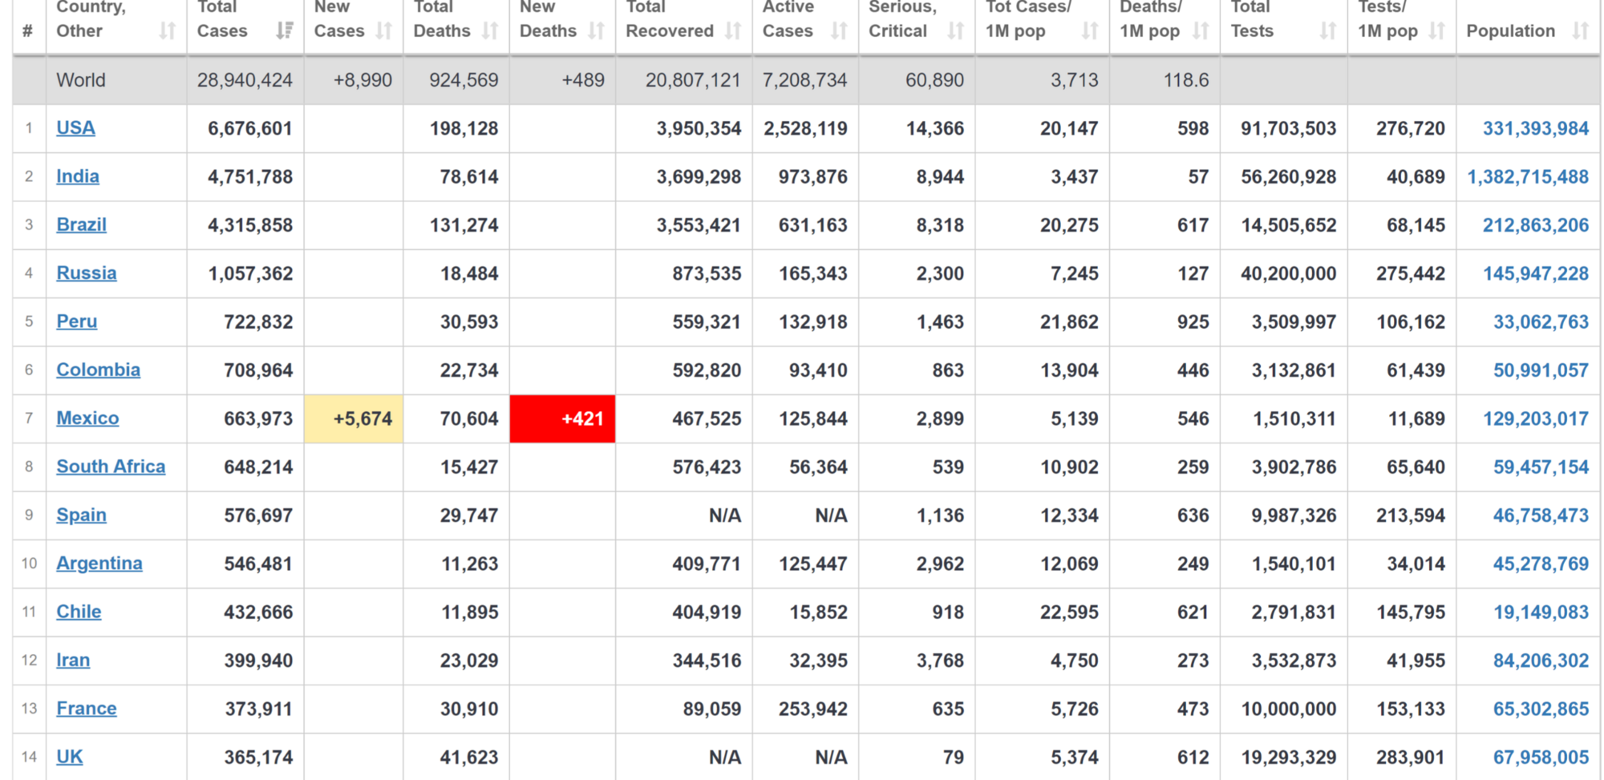Sort by Tot Cases/1M pop arrows
The image size is (1604, 780).
point(1090,31)
